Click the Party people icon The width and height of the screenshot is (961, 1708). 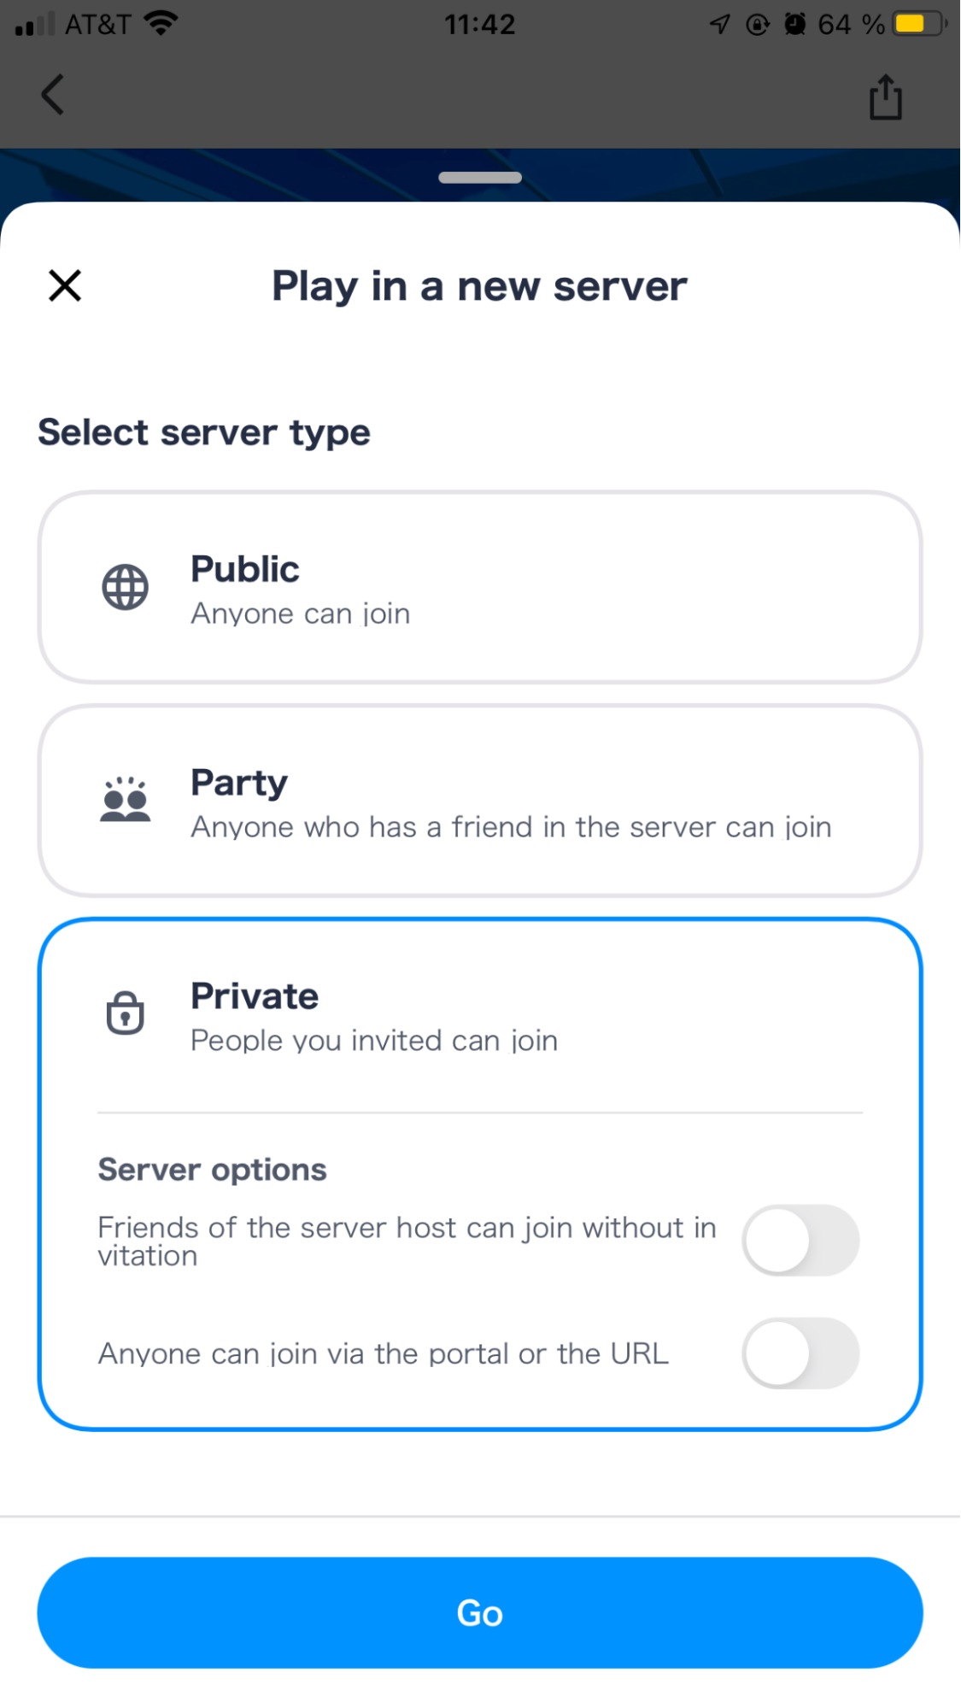tap(126, 800)
